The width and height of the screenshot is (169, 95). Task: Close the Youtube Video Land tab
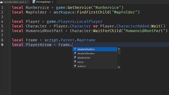click(26, 2)
